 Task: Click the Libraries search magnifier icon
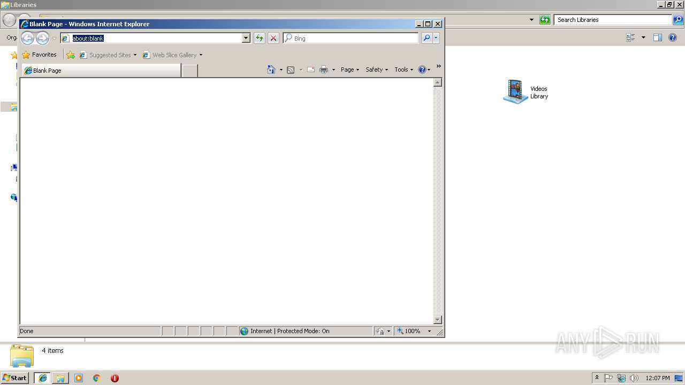pyautogui.click(x=678, y=20)
